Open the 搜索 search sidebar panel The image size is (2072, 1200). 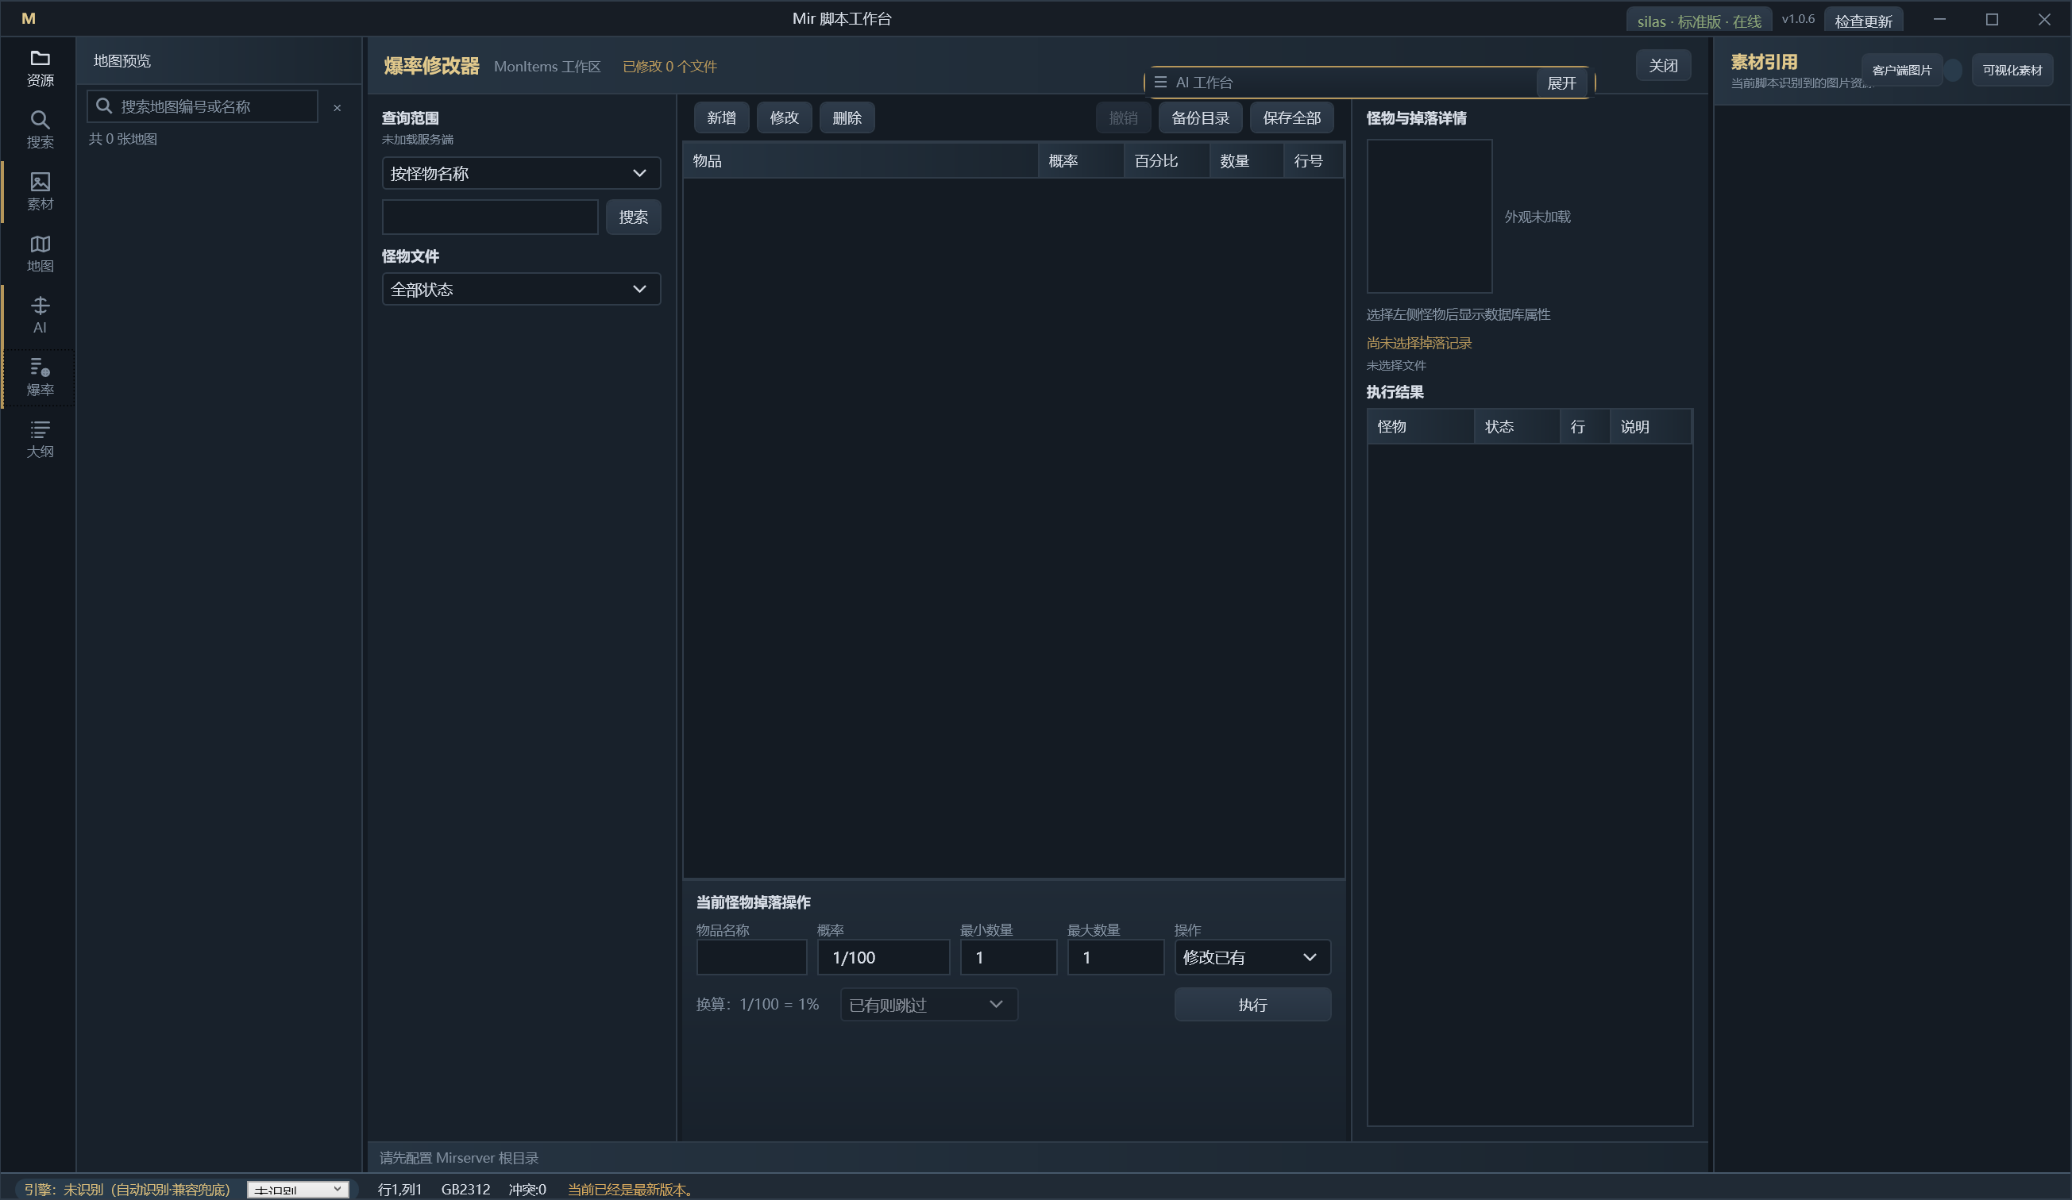pyautogui.click(x=40, y=130)
